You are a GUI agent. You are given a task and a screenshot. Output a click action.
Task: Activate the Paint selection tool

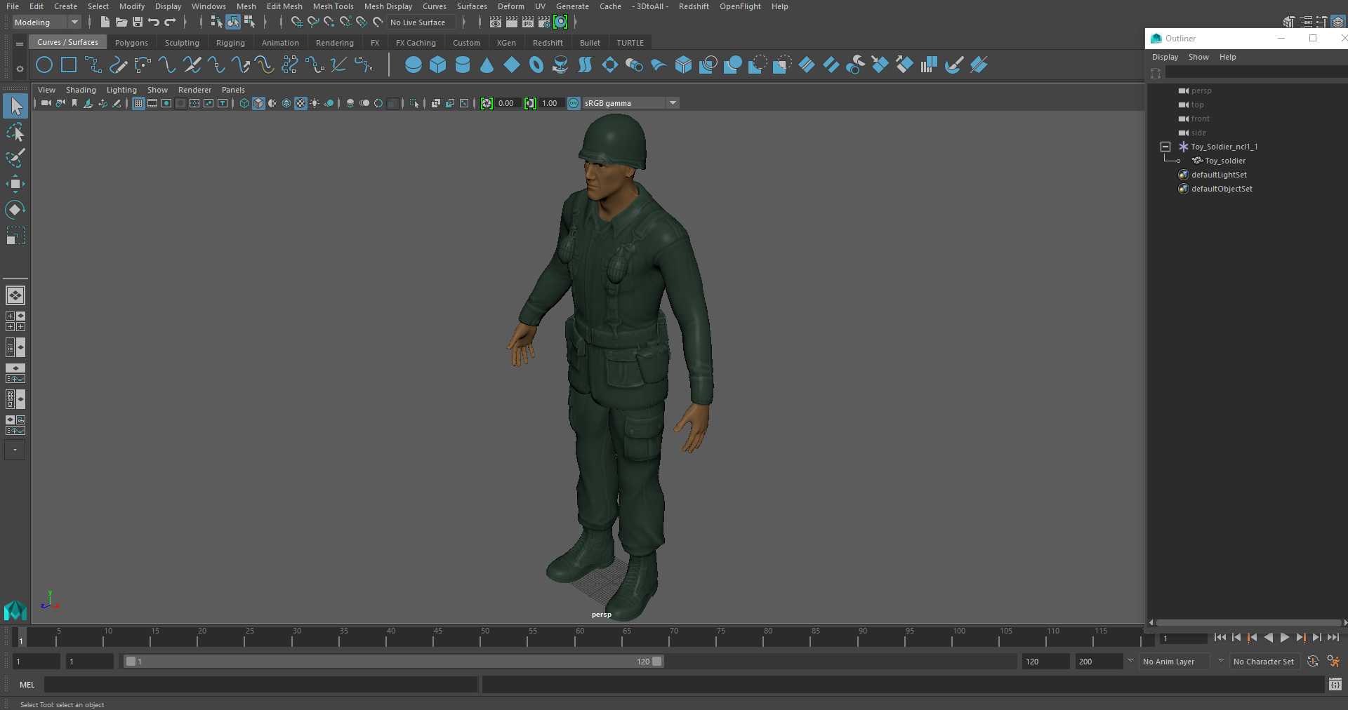point(15,158)
